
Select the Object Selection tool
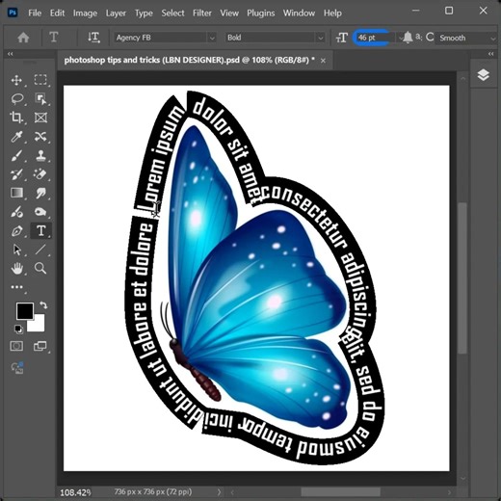(x=40, y=99)
